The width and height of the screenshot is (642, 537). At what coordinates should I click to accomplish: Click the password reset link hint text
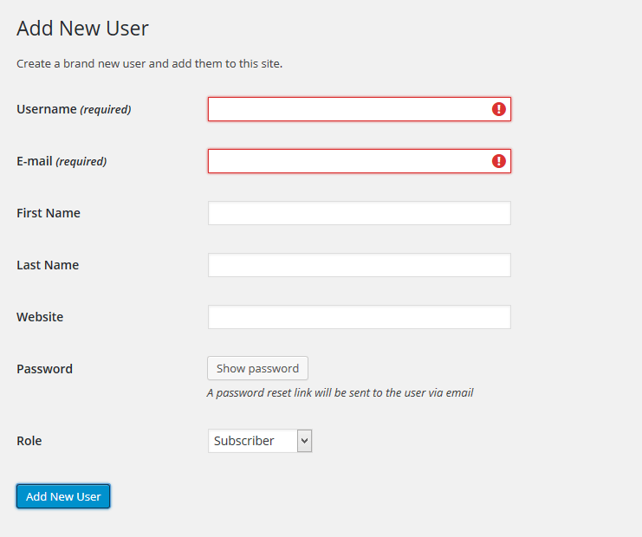point(340,393)
